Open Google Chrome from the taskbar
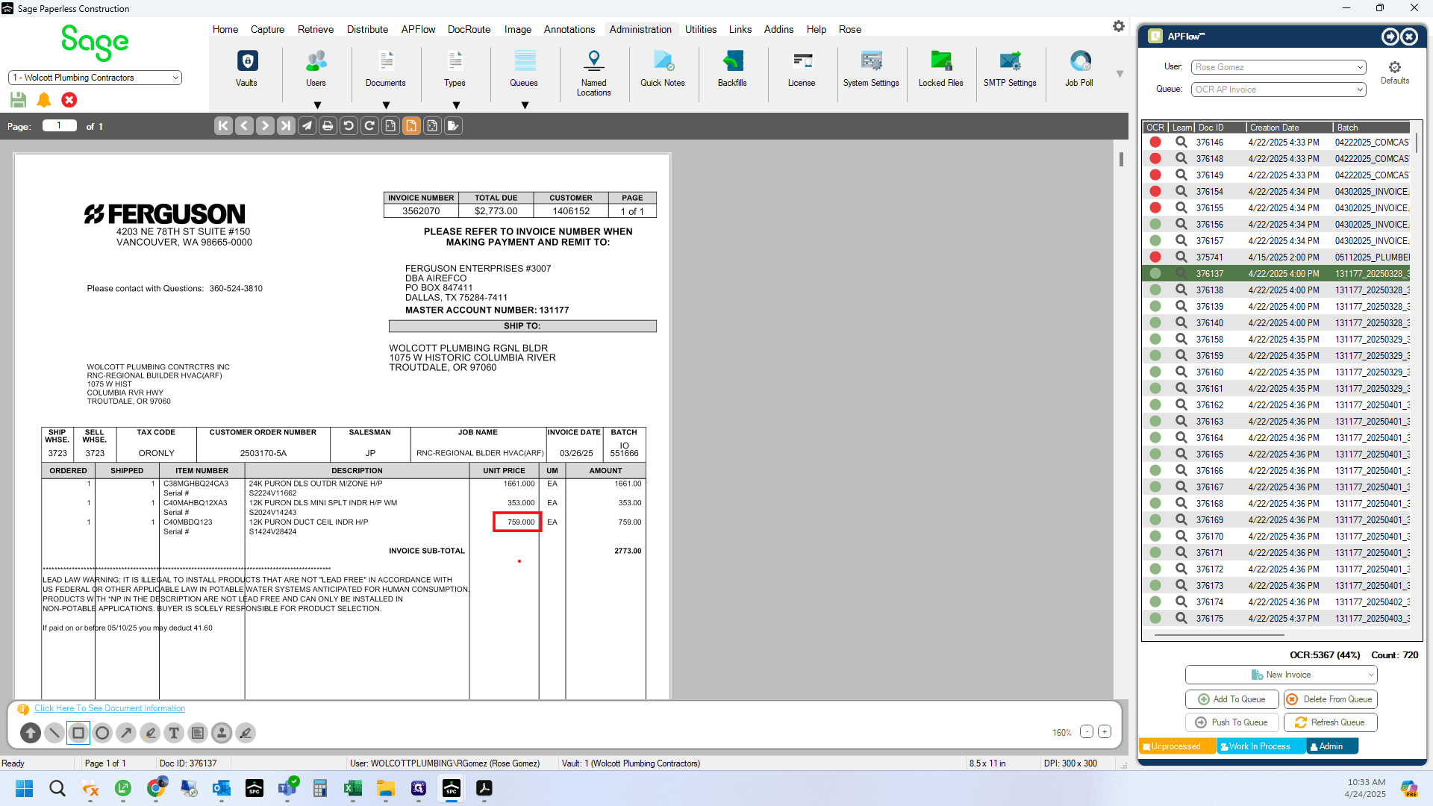Viewport: 1433px width, 806px height. click(156, 788)
